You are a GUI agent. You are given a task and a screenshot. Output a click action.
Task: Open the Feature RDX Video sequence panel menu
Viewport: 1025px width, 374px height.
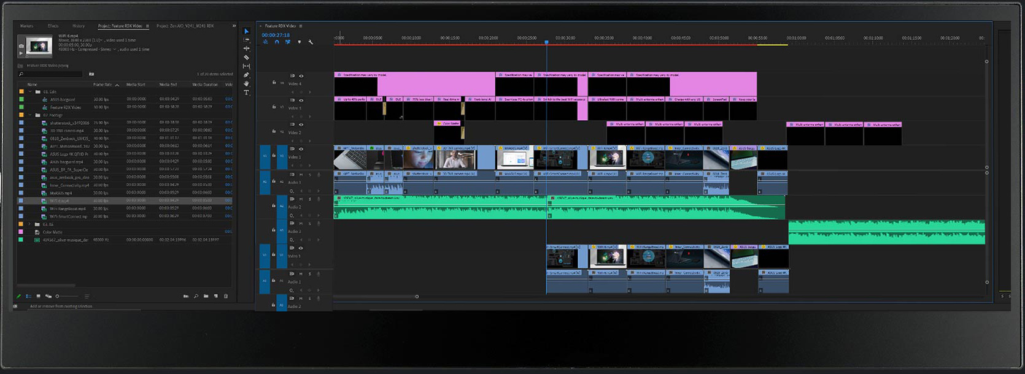(x=300, y=26)
